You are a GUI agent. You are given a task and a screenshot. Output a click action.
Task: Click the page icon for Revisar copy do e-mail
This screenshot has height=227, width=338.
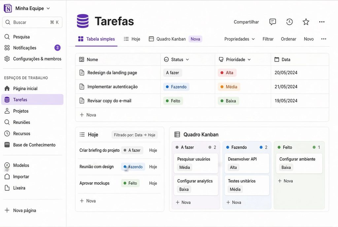click(x=82, y=100)
